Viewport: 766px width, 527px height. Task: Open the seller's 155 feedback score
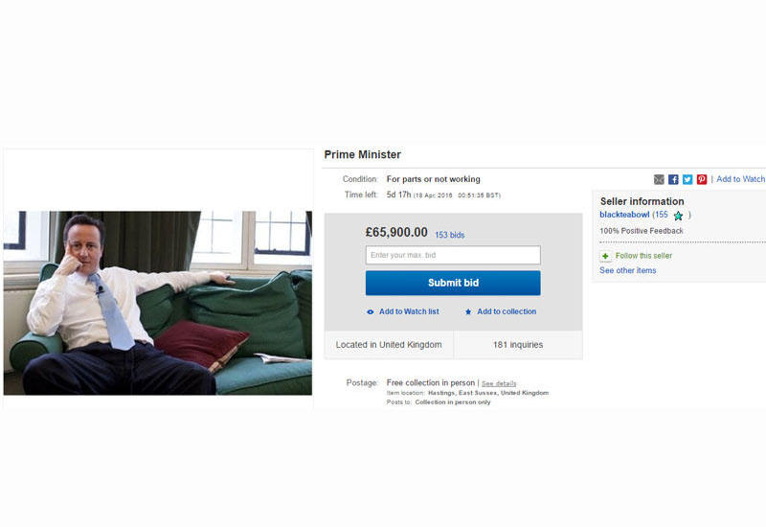coord(661,215)
